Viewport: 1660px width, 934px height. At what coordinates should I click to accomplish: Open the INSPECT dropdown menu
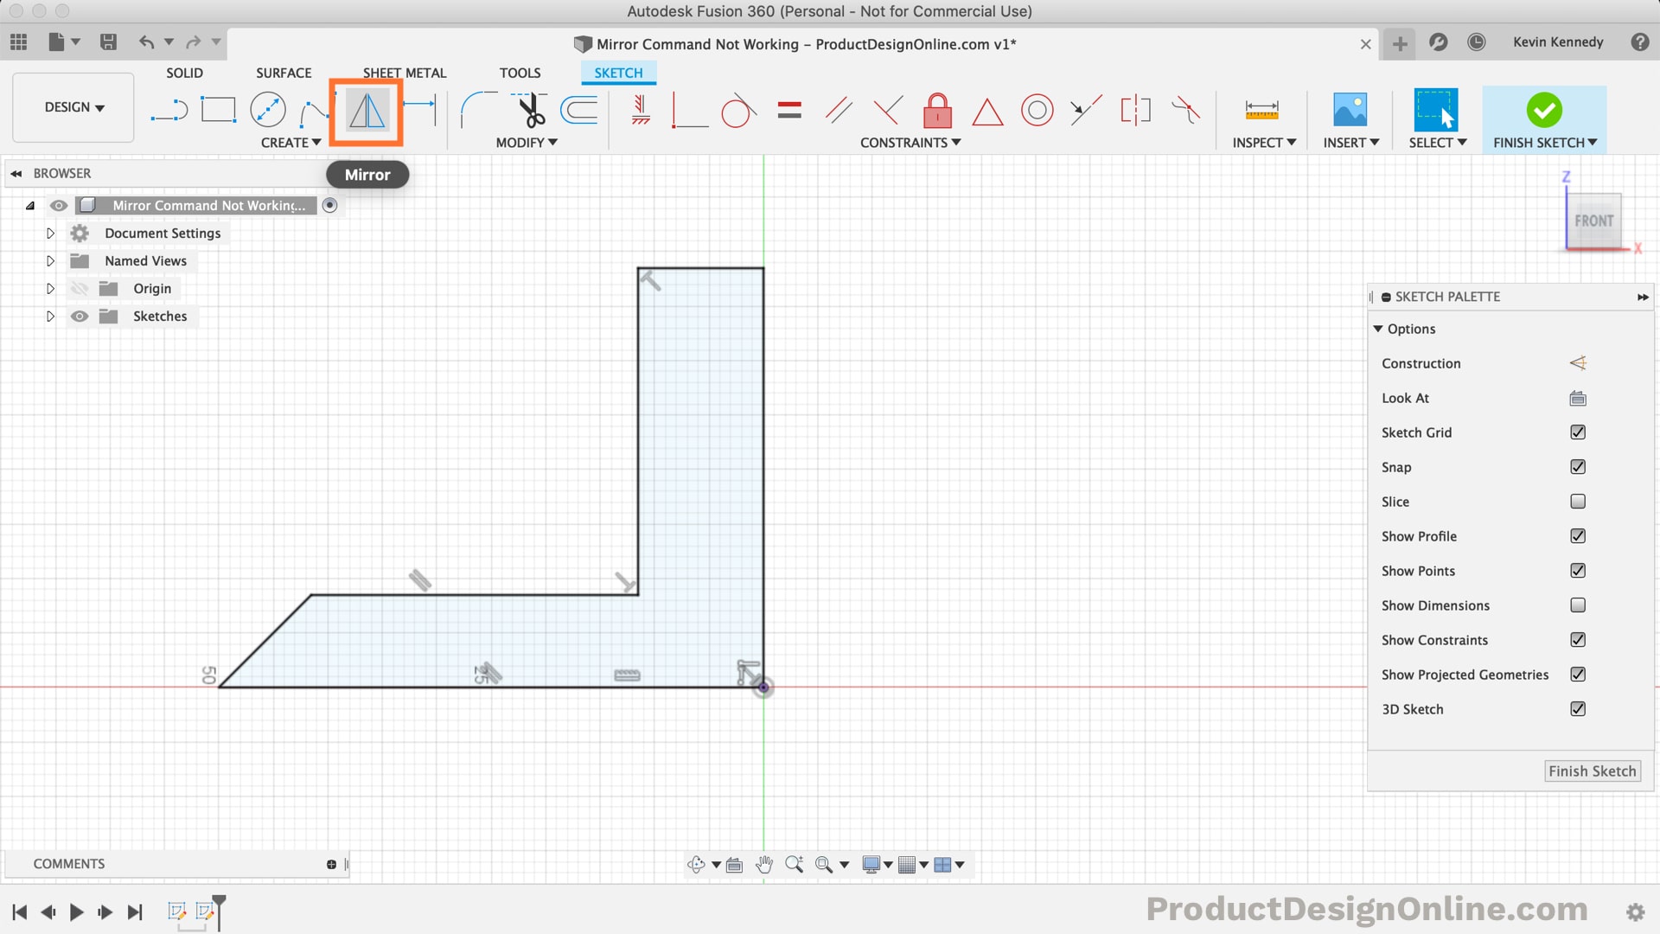(x=1264, y=143)
